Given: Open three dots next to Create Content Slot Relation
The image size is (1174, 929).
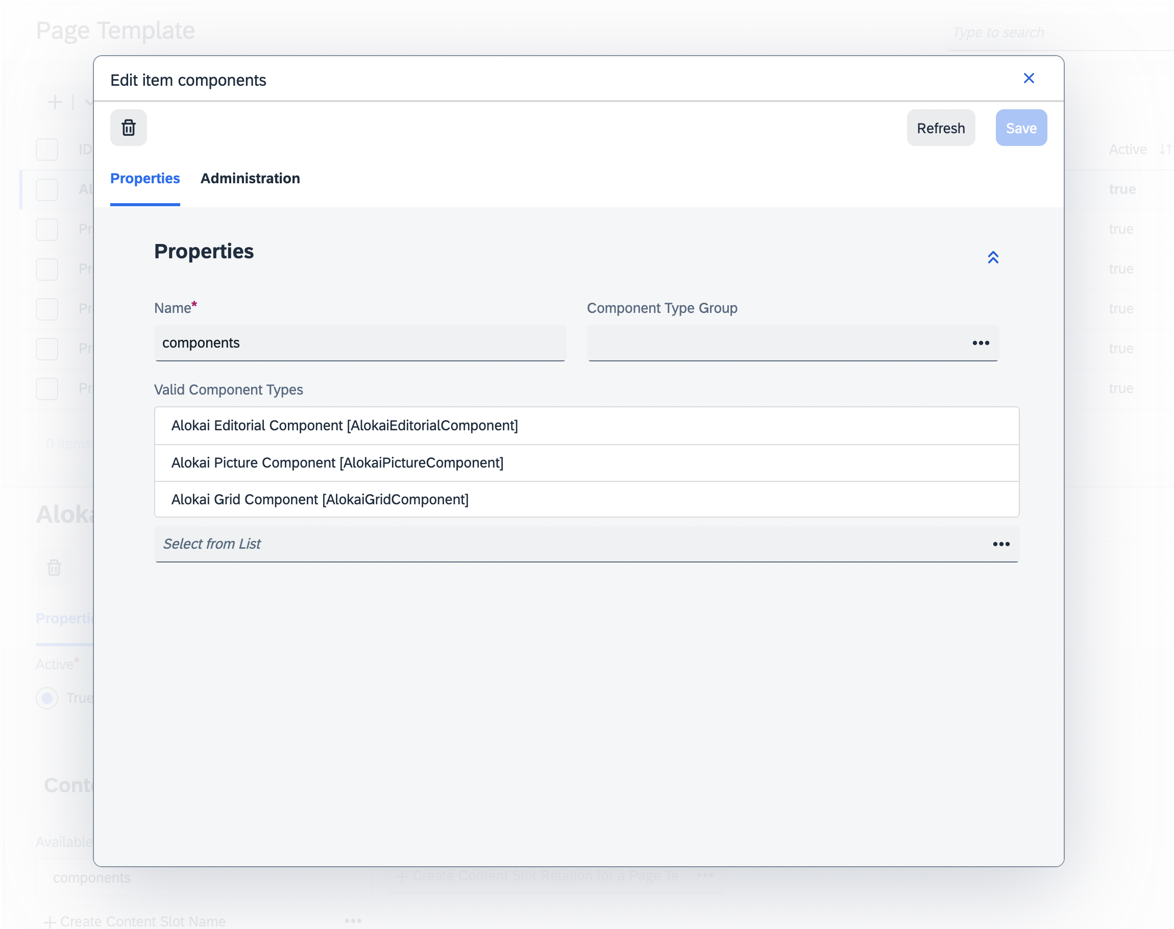Looking at the screenshot, I should tap(705, 875).
